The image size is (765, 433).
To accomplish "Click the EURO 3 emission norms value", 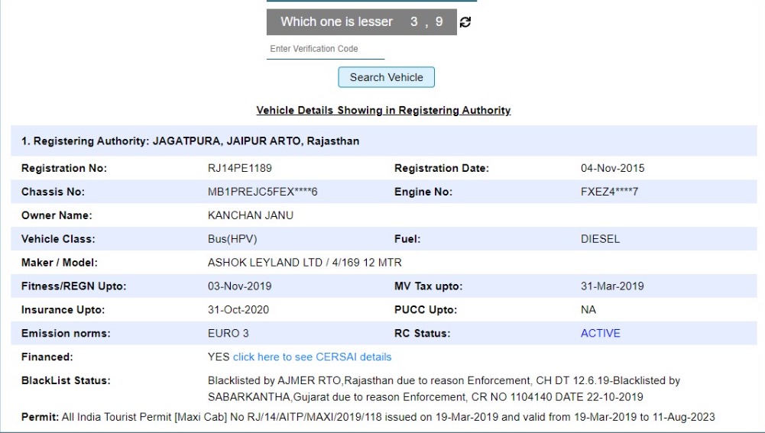I will pyautogui.click(x=228, y=333).
